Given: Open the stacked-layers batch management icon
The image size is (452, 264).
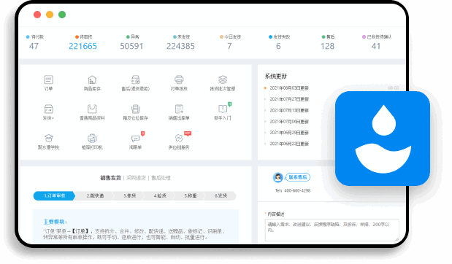Looking at the screenshot, I should point(223,79).
